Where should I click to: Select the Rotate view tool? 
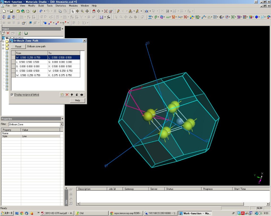(77, 11)
